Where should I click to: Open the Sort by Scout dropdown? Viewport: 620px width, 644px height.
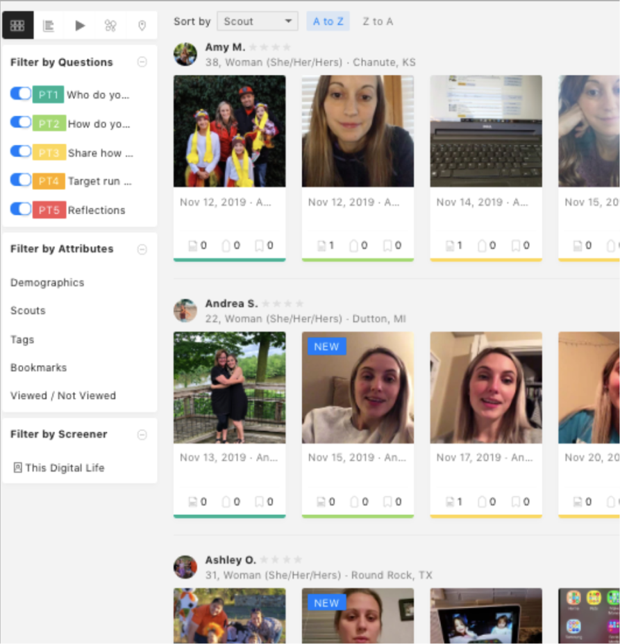tap(258, 22)
